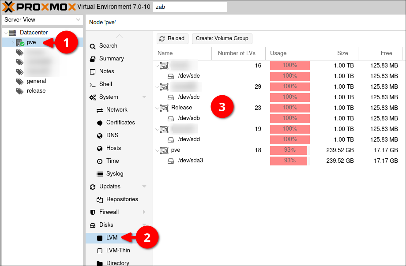Open the Certificates menu item

tap(119, 123)
